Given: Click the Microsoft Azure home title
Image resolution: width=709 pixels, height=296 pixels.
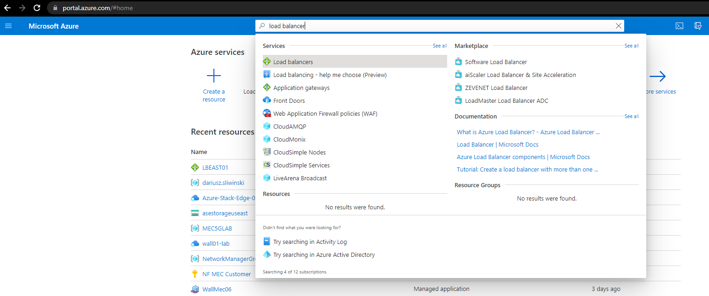Looking at the screenshot, I should click(53, 26).
